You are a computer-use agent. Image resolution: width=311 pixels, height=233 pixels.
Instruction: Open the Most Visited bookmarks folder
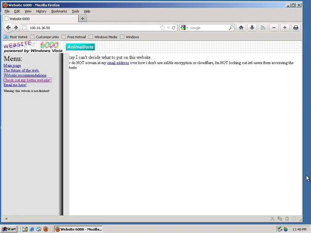[15, 37]
